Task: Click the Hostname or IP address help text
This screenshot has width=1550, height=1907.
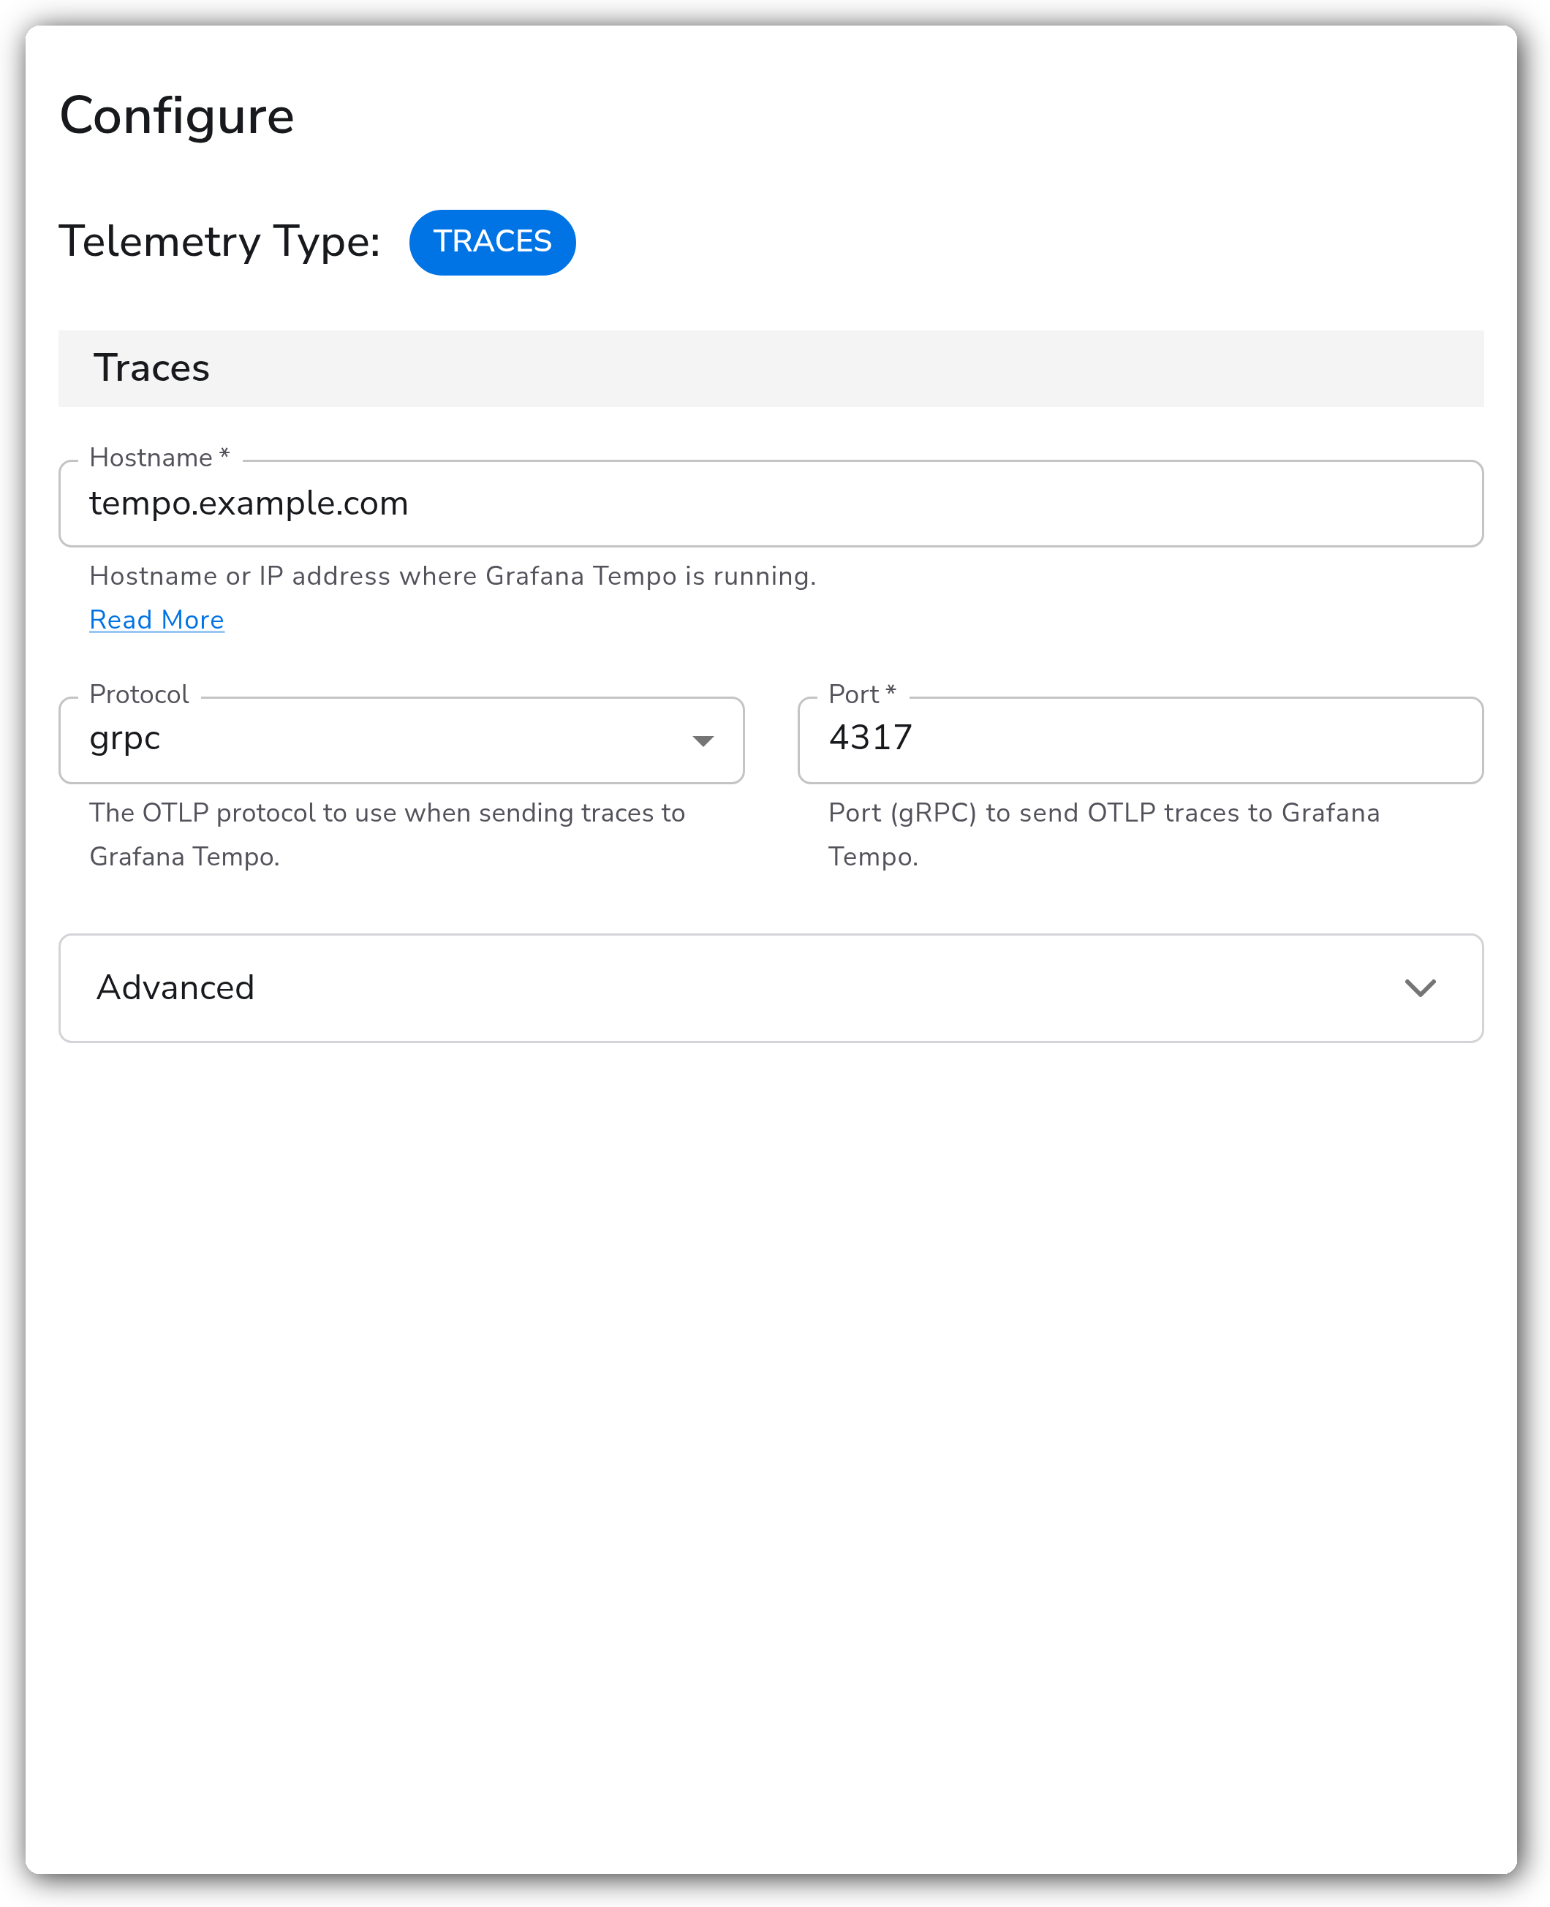Action: click(453, 575)
